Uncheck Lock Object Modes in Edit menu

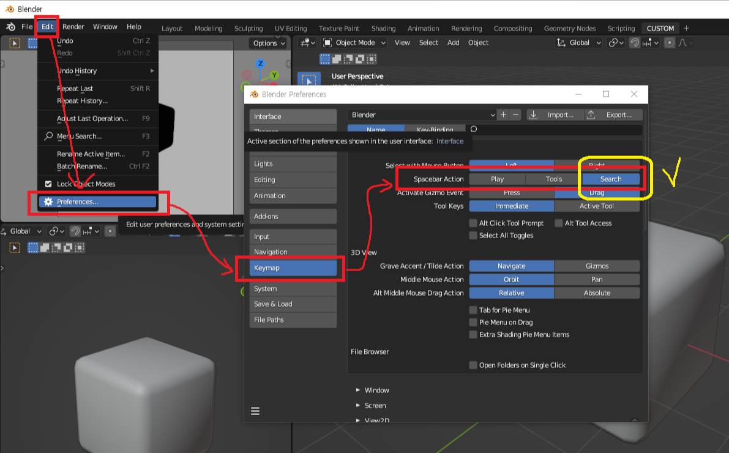coord(48,184)
